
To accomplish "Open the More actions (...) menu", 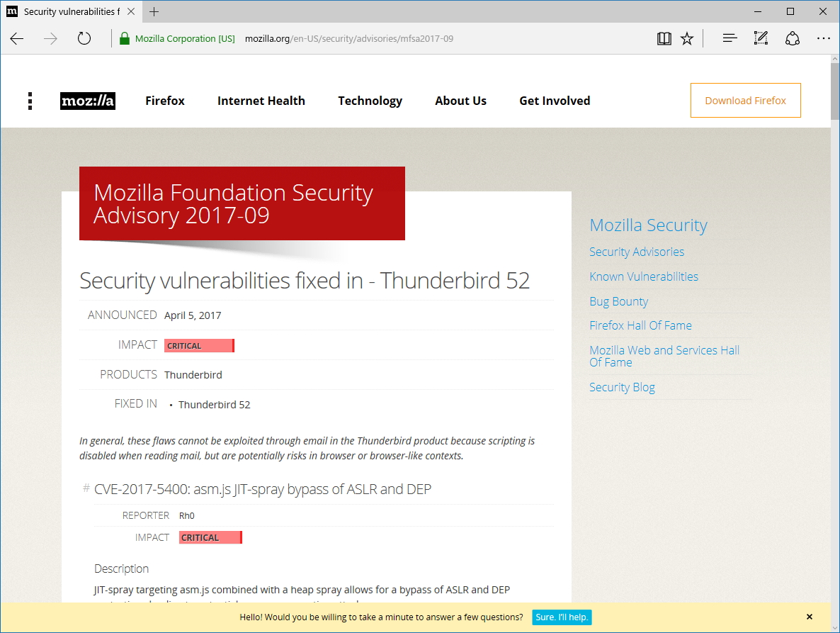I will coord(823,38).
